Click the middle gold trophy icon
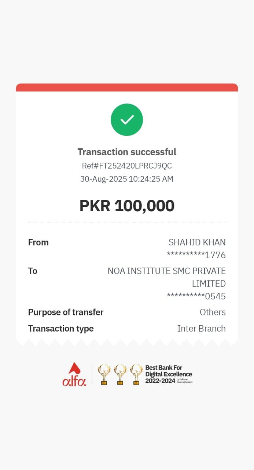This screenshot has height=470, width=254. 120,374
